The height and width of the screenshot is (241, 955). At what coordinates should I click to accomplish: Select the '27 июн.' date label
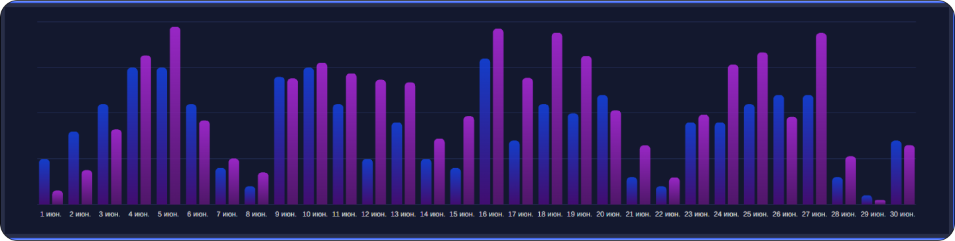tap(814, 215)
